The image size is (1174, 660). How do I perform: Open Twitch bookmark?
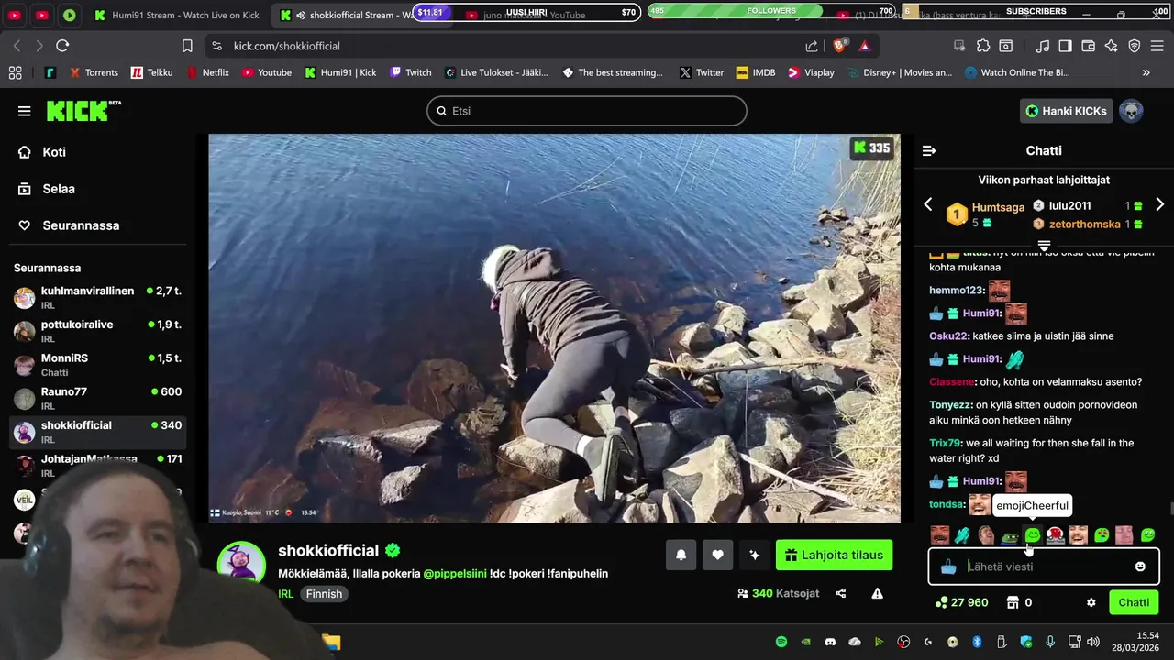point(410,72)
